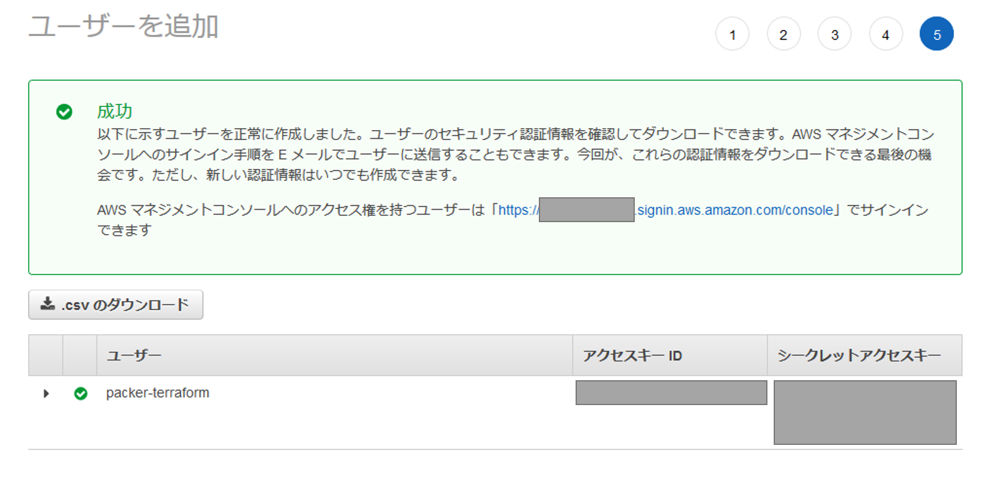
Task: Select the highlighted step 5 circle
Action: click(x=936, y=34)
